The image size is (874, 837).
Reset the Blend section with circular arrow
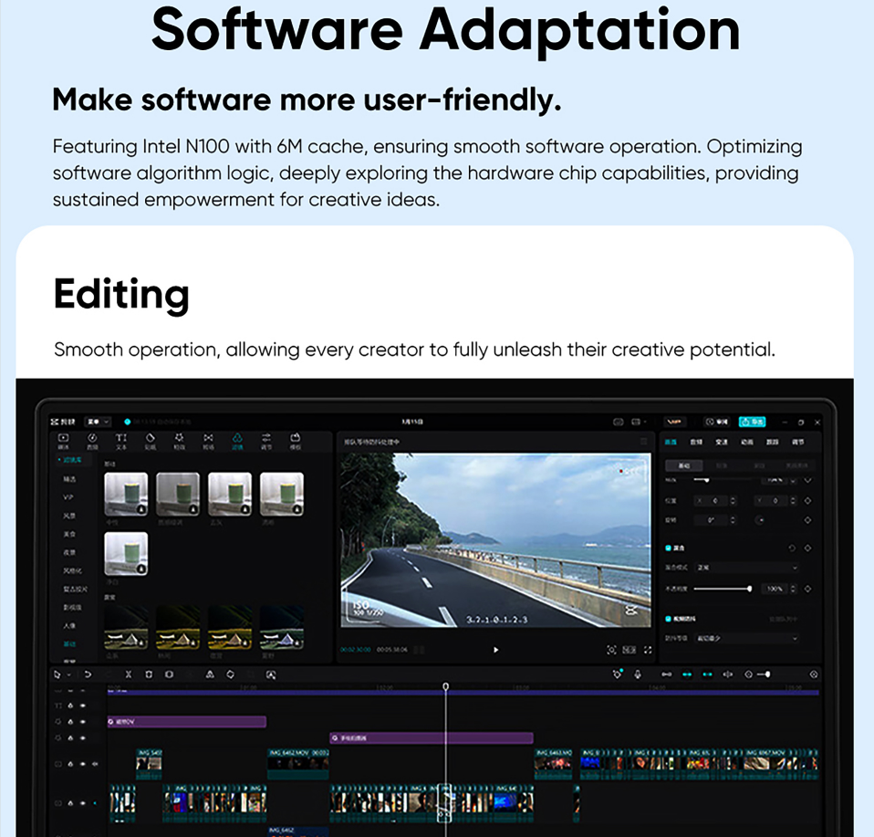[x=792, y=549]
